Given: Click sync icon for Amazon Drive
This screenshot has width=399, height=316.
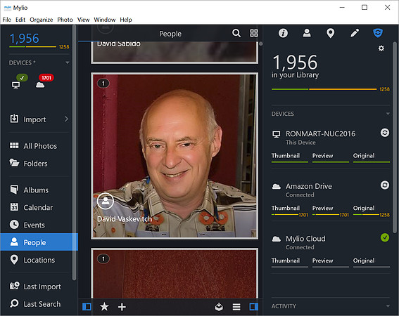Looking at the screenshot, I should 384,185.
